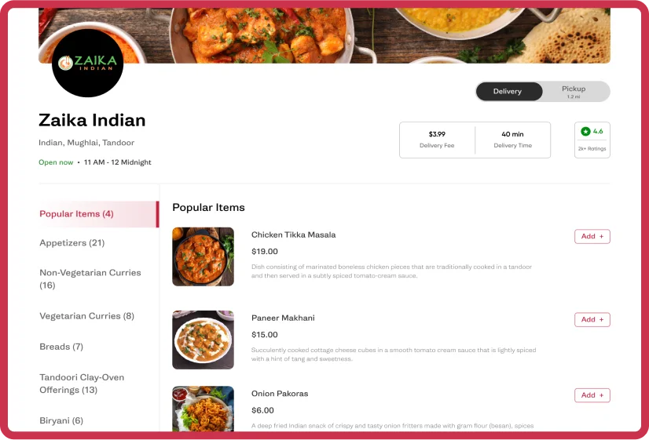Jump to Breads (7) section
This screenshot has width=649, height=440.
[61, 347]
